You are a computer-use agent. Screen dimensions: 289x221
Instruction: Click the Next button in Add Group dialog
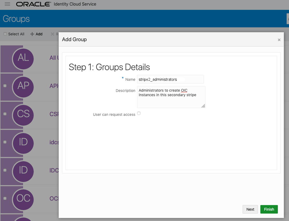coord(250,209)
